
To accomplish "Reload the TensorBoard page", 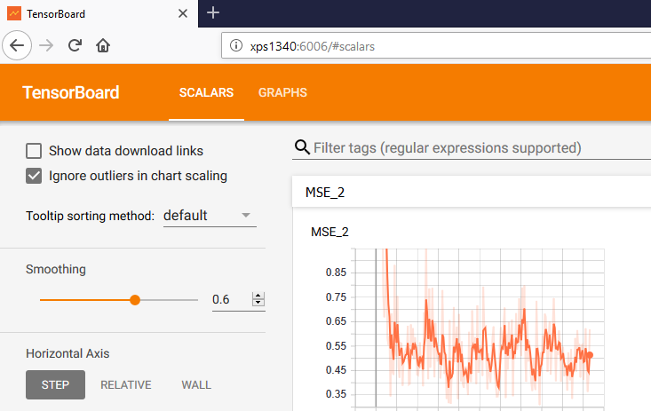I will point(75,45).
